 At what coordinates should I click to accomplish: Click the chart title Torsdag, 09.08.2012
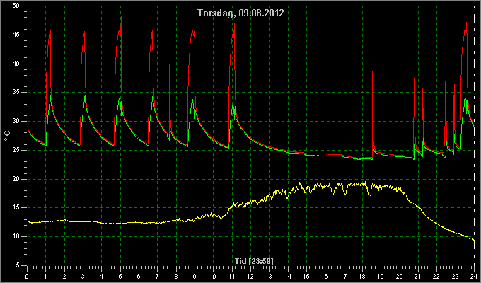(240, 13)
